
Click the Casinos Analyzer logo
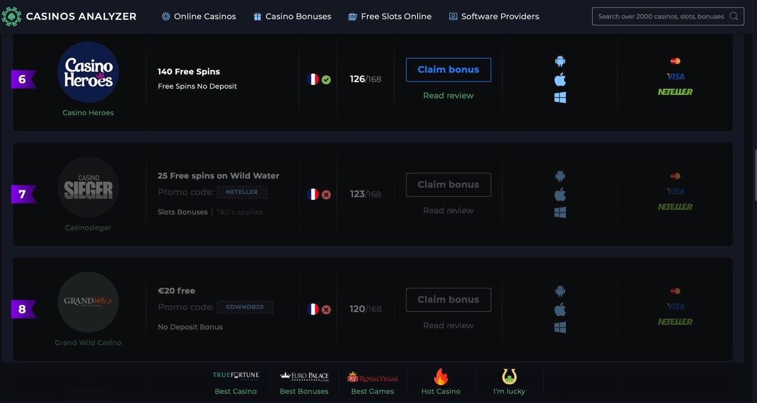(69, 17)
